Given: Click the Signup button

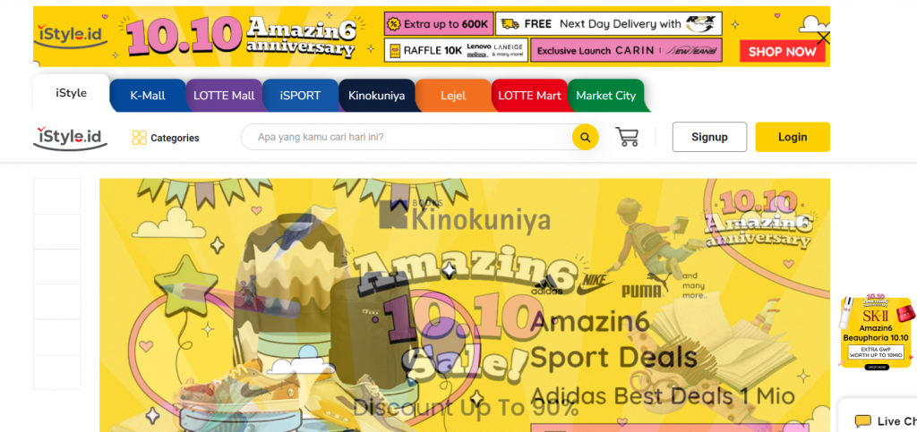Looking at the screenshot, I should (x=709, y=137).
